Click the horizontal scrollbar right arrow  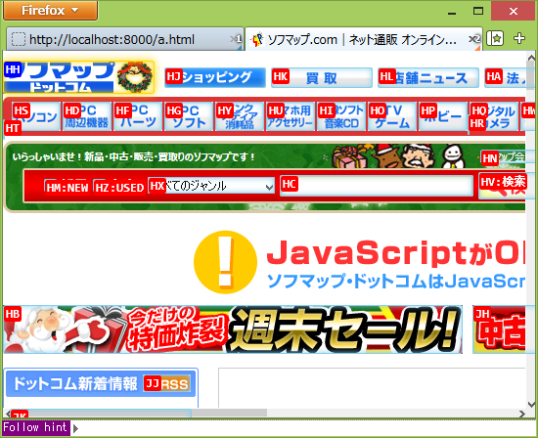click(521, 414)
